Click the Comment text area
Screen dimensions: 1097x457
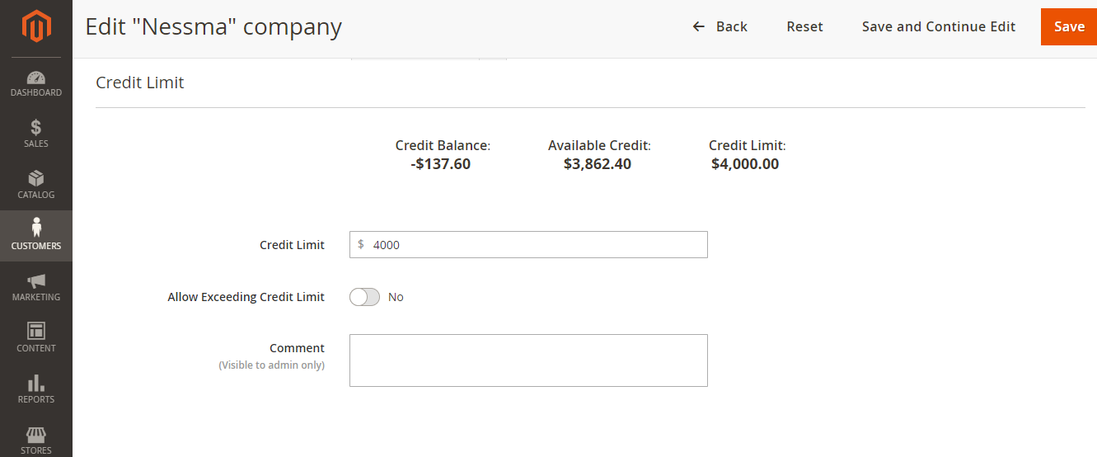[528, 360]
